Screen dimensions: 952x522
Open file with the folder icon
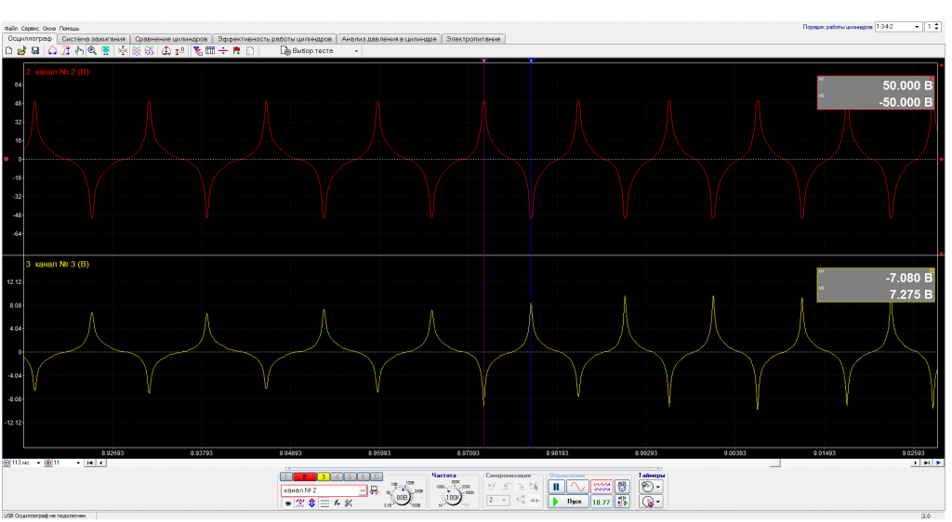[x=21, y=51]
